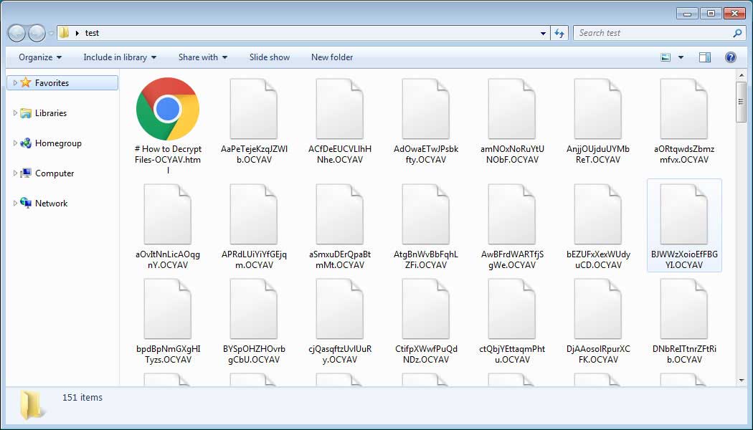The height and width of the screenshot is (430, 753).
Task: Click the scrollbar down arrow
Action: 741,381
